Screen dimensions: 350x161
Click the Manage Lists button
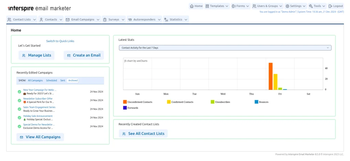pos(37,55)
